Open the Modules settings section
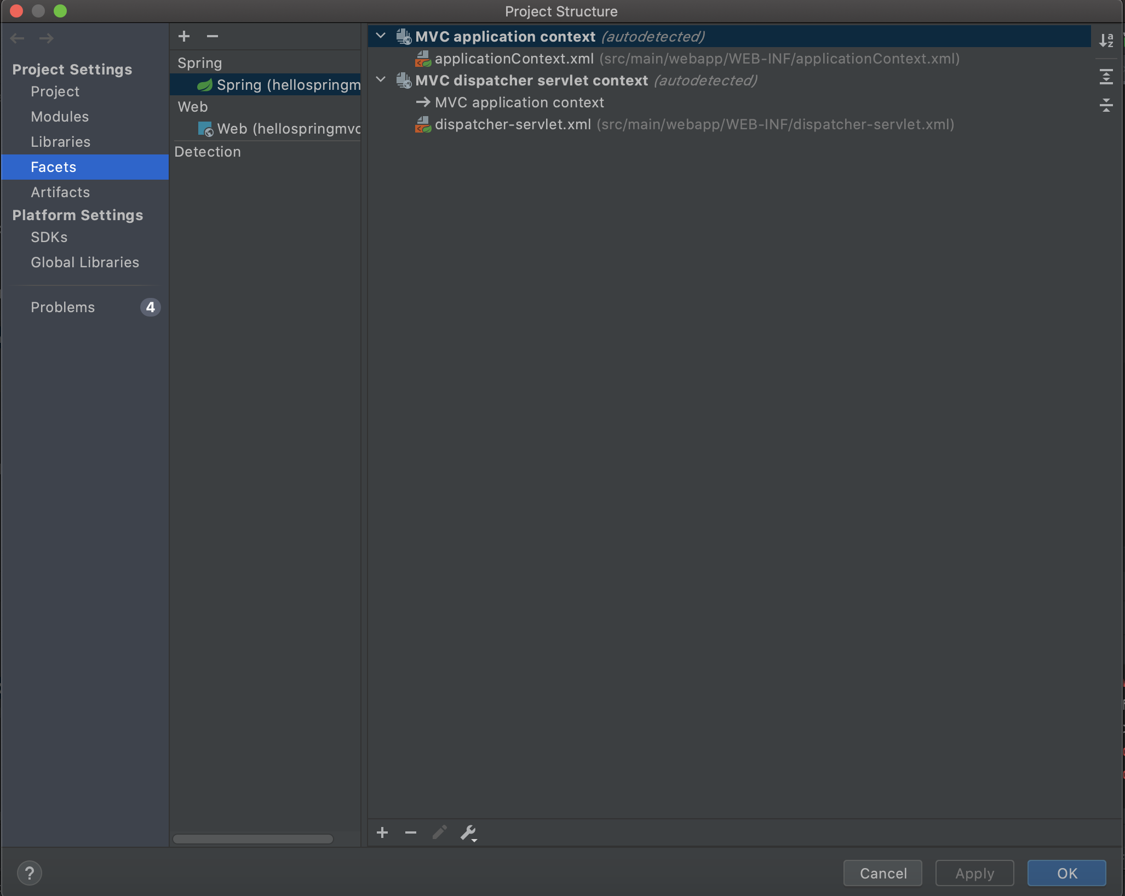1125x896 pixels. [x=60, y=117]
